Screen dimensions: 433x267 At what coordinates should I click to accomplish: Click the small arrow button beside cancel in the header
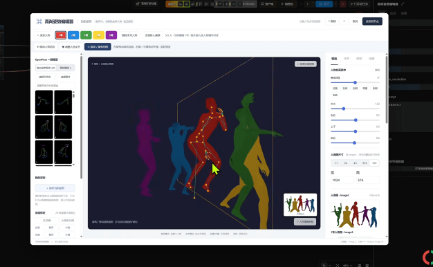point(344,21)
